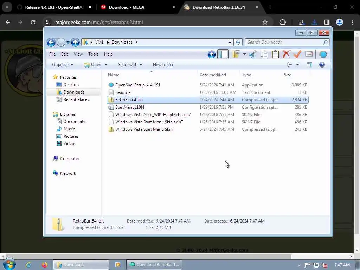Click the Copy icon in the toolbar
Viewport: 360px width, 270px height.
(x=264, y=54)
